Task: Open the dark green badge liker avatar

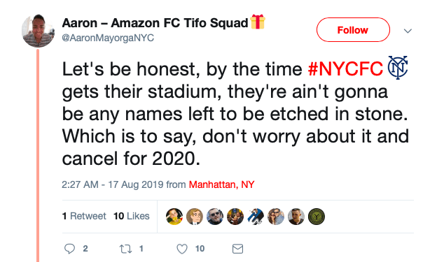Action: (x=317, y=217)
